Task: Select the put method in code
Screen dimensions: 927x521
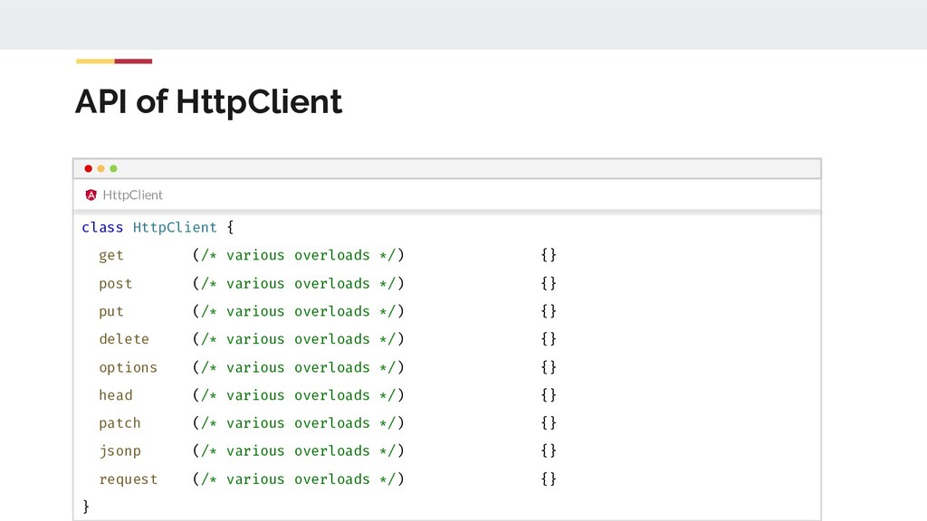Action: [111, 311]
